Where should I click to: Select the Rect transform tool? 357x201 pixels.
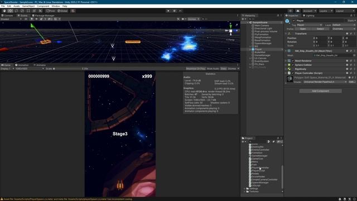(28, 11)
